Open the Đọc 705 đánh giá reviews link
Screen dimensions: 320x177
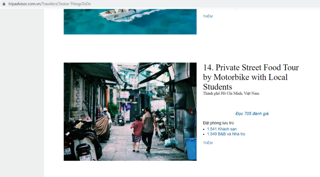[252, 114]
